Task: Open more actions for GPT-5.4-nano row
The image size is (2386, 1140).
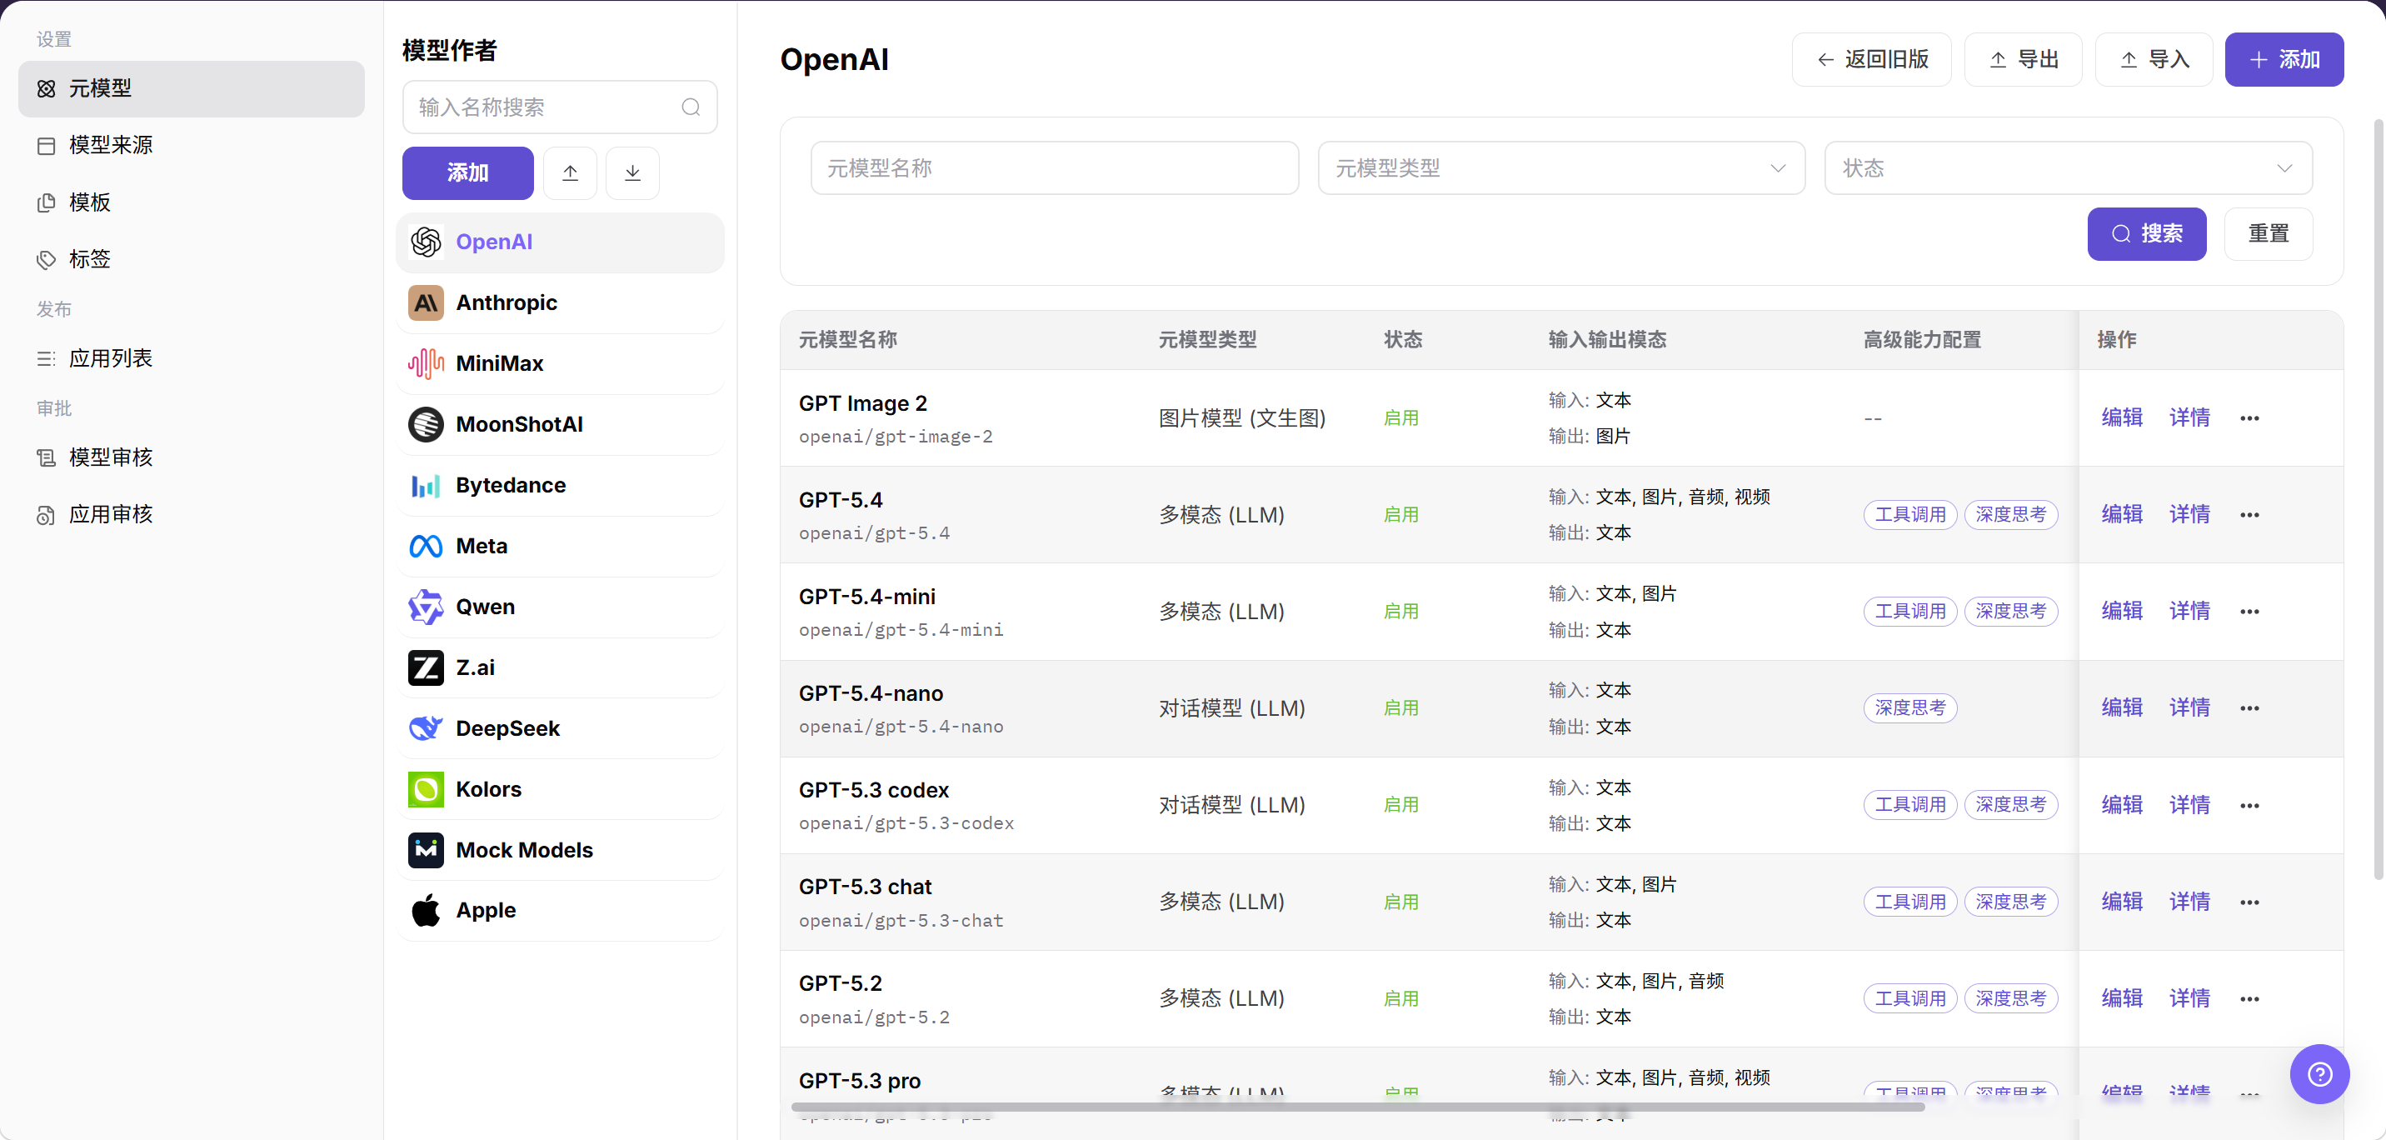Action: point(2250,708)
